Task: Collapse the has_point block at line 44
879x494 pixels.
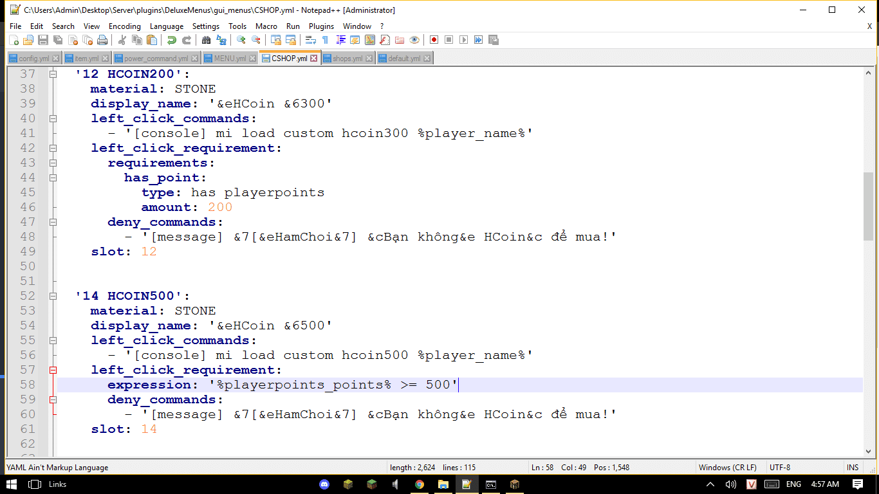Action: [53, 178]
